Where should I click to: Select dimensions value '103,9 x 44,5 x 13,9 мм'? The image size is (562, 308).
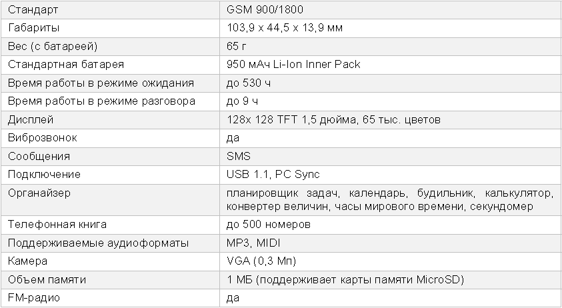coord(285,28)
